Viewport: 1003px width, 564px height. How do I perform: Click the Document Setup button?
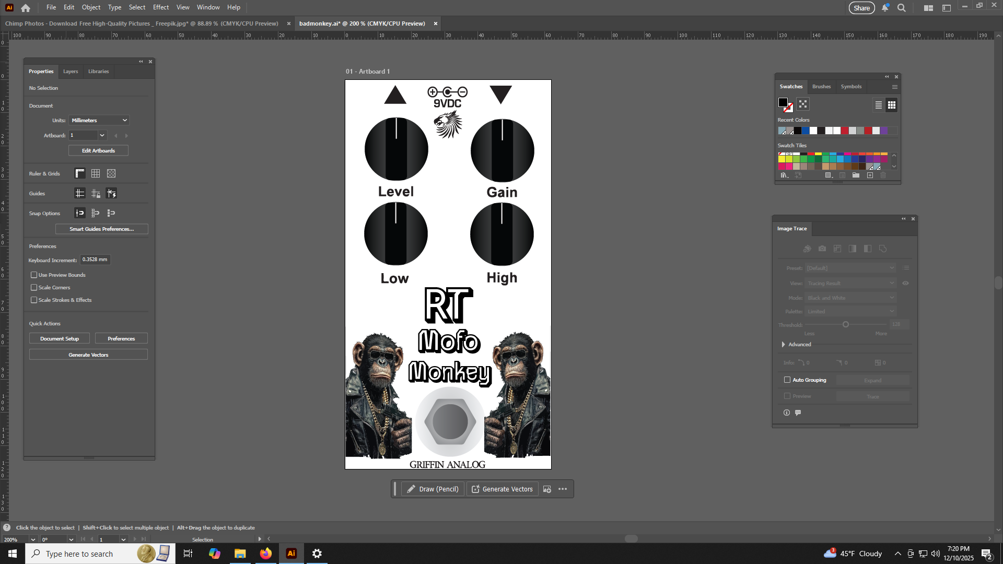(60, 339)
